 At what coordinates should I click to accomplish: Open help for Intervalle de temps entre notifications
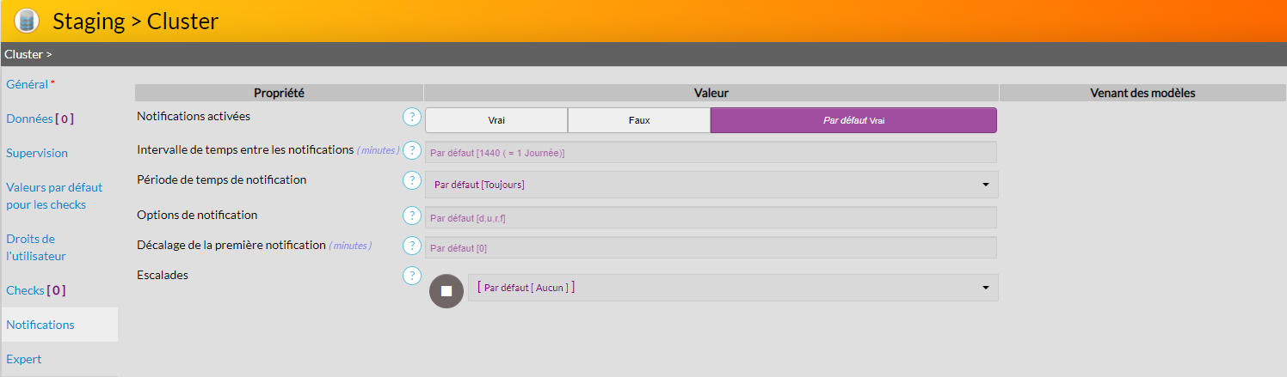point(412,151)
